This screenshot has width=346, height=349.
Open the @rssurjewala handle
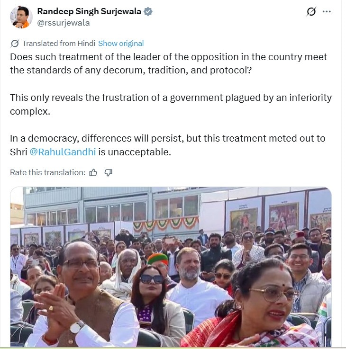point(64,23)
